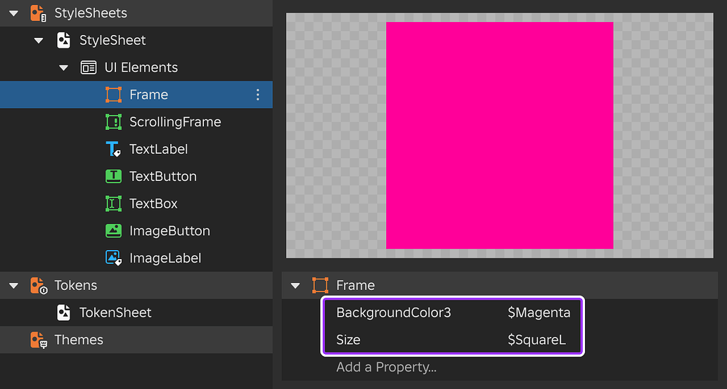Collapse the StyleSheets tree node
The image size is (727, 389).
[x=14, y=13]
